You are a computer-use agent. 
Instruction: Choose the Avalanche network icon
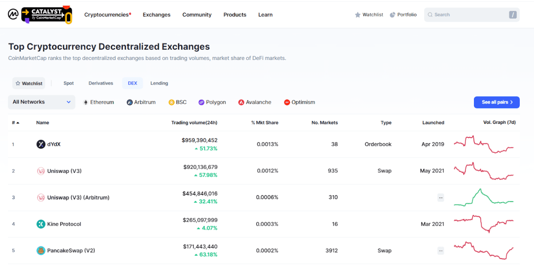pos(241,102)
